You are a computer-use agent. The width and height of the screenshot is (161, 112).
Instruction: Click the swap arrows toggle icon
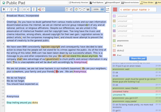coord(107,9)
